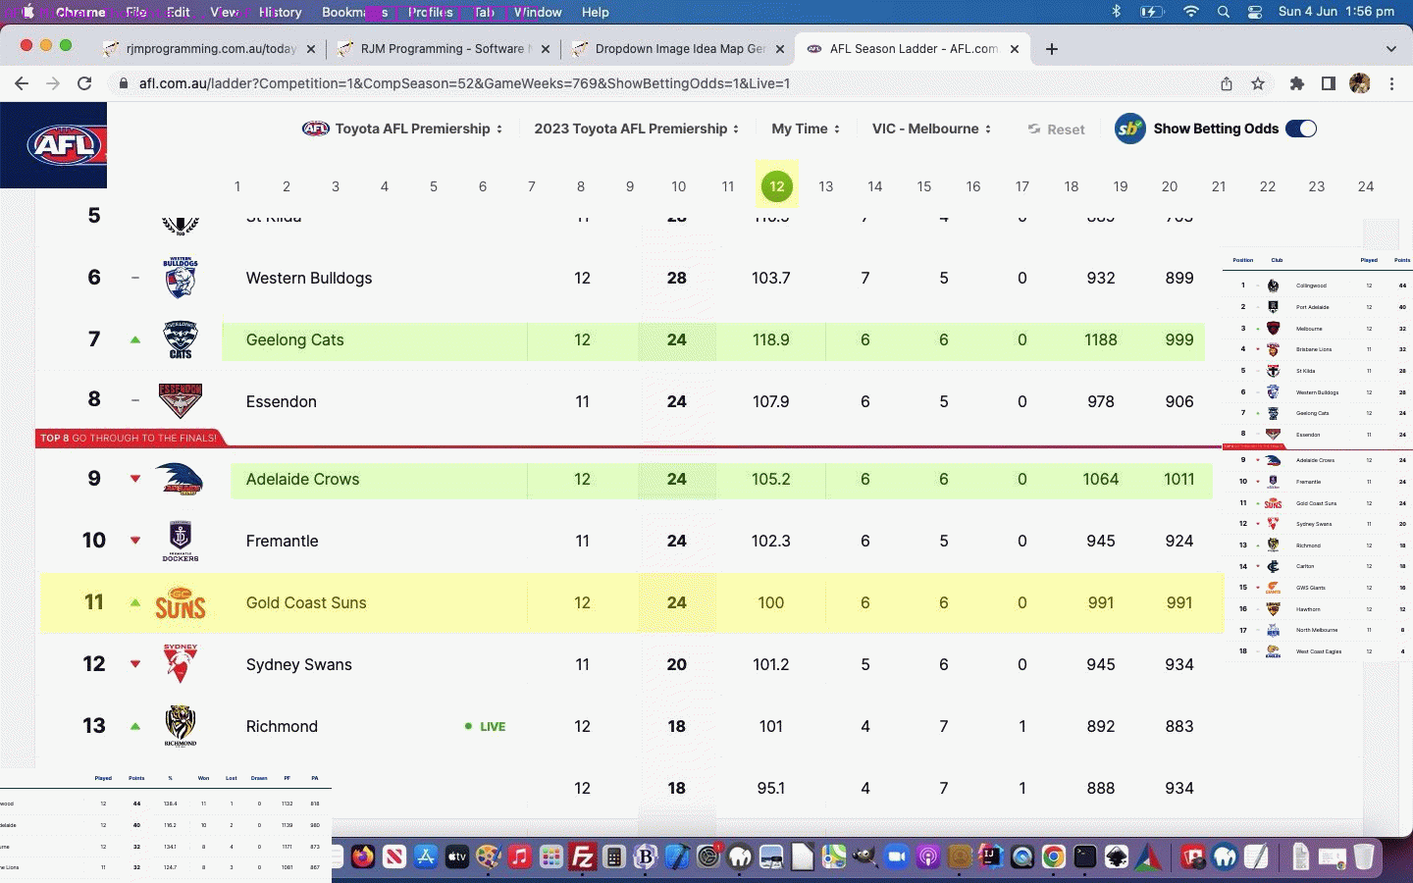Open the My Time dropdown

[807, 129]
